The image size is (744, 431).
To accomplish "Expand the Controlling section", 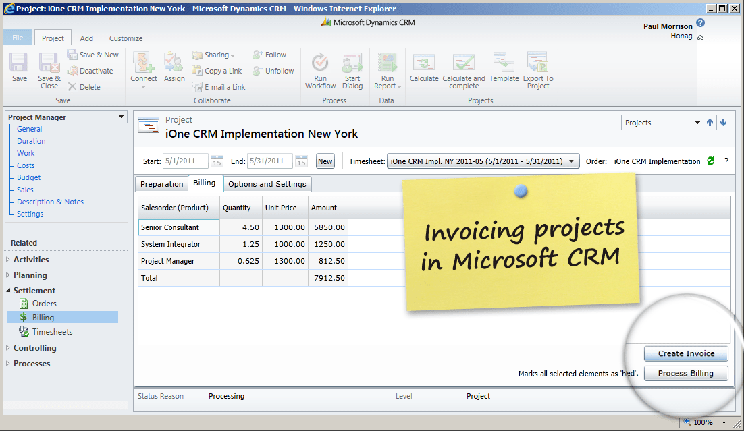I will coord(7,347).
